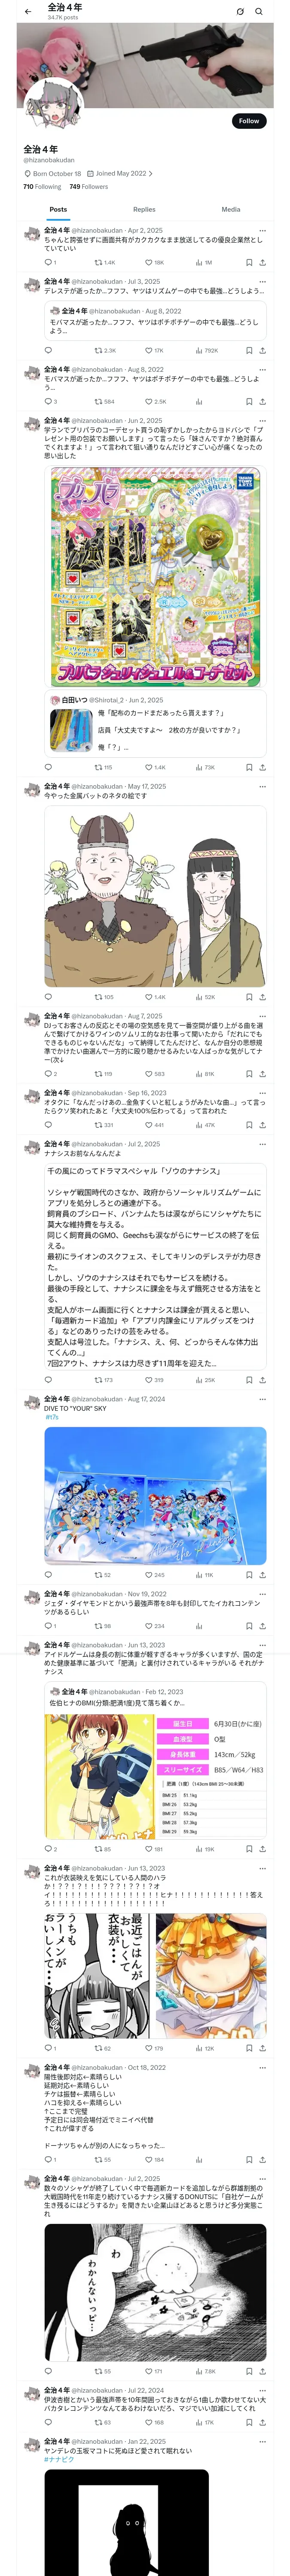Switch to the Replies tab
The image size is (290, 2576).
coord(144,210)
